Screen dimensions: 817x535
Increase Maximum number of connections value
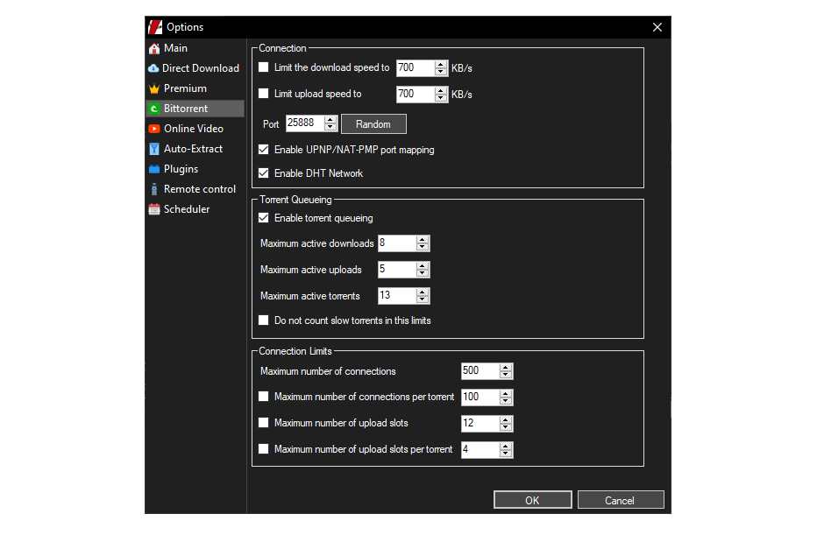(x=506, y=368)
